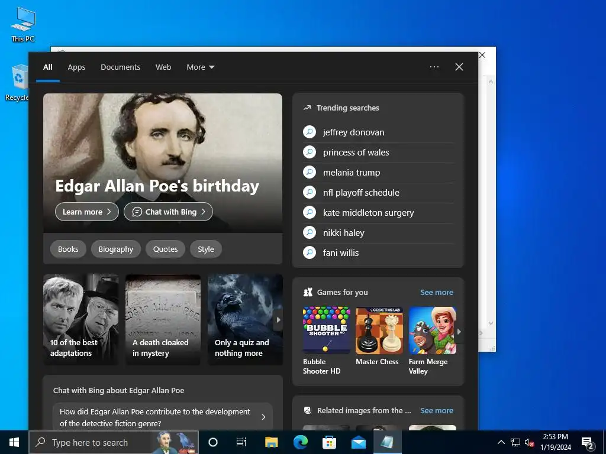Screen dimensions: 606x454
Task: Open the network status tray icon
Action: (x=515, y=442)
